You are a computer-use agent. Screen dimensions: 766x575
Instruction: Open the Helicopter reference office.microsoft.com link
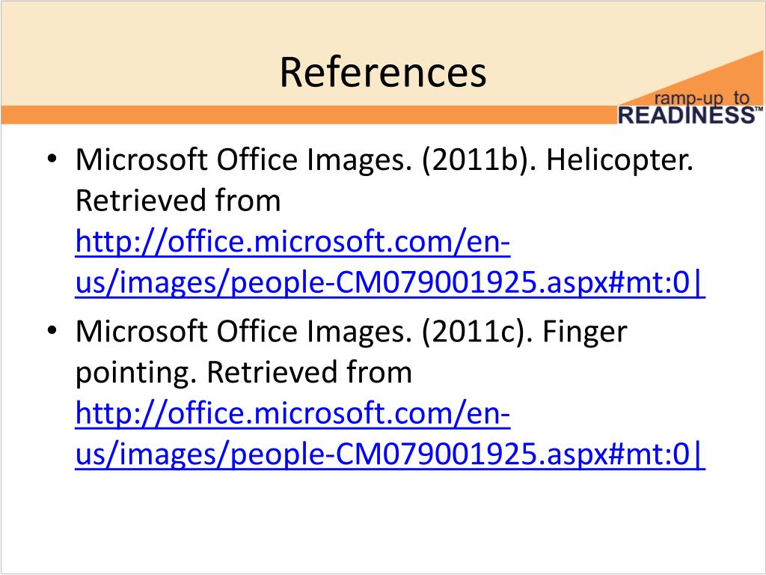pyautogui.click(x=292, y=242)
